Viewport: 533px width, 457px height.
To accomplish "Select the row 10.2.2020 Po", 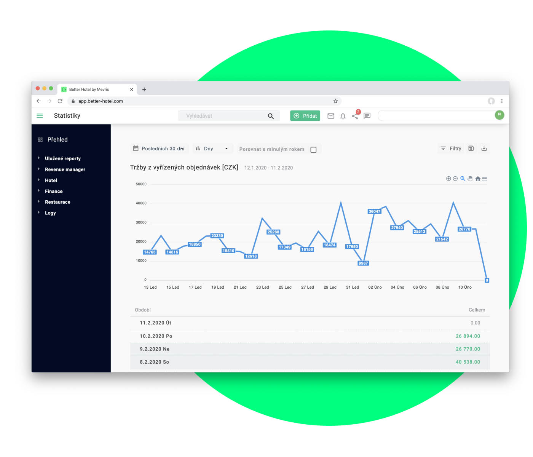I will tap(310, 336).
